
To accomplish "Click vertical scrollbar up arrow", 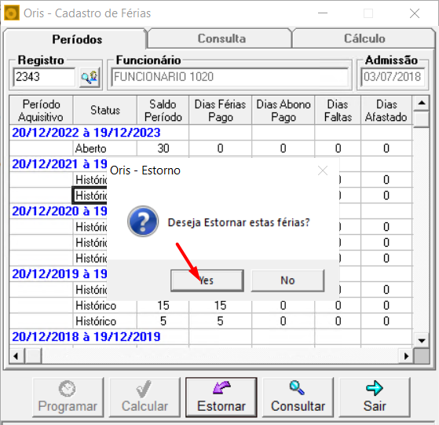I will click(422, 103).
